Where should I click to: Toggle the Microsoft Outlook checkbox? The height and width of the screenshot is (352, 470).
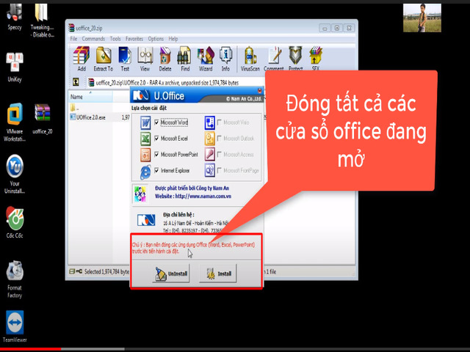click(220, 139)
